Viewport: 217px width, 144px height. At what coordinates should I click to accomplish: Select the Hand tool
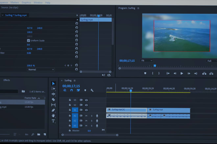click(x=53, y=116)
